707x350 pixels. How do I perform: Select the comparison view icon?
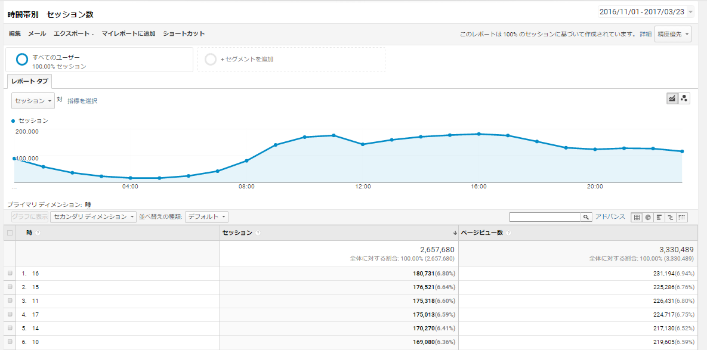tap(671, 217)
